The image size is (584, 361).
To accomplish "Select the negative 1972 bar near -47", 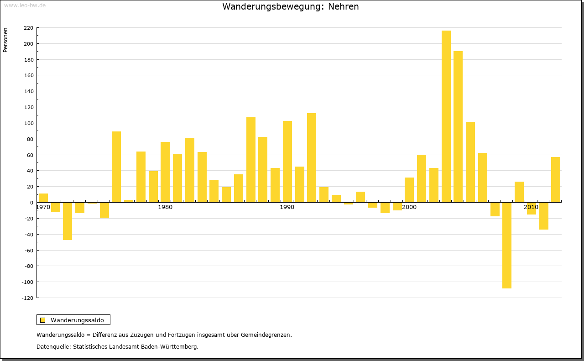I will click(x=68, y=221).
